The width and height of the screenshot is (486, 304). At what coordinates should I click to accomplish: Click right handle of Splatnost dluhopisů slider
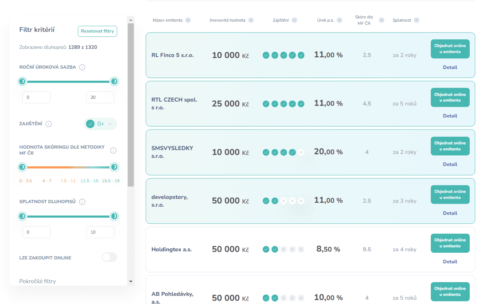114,216
